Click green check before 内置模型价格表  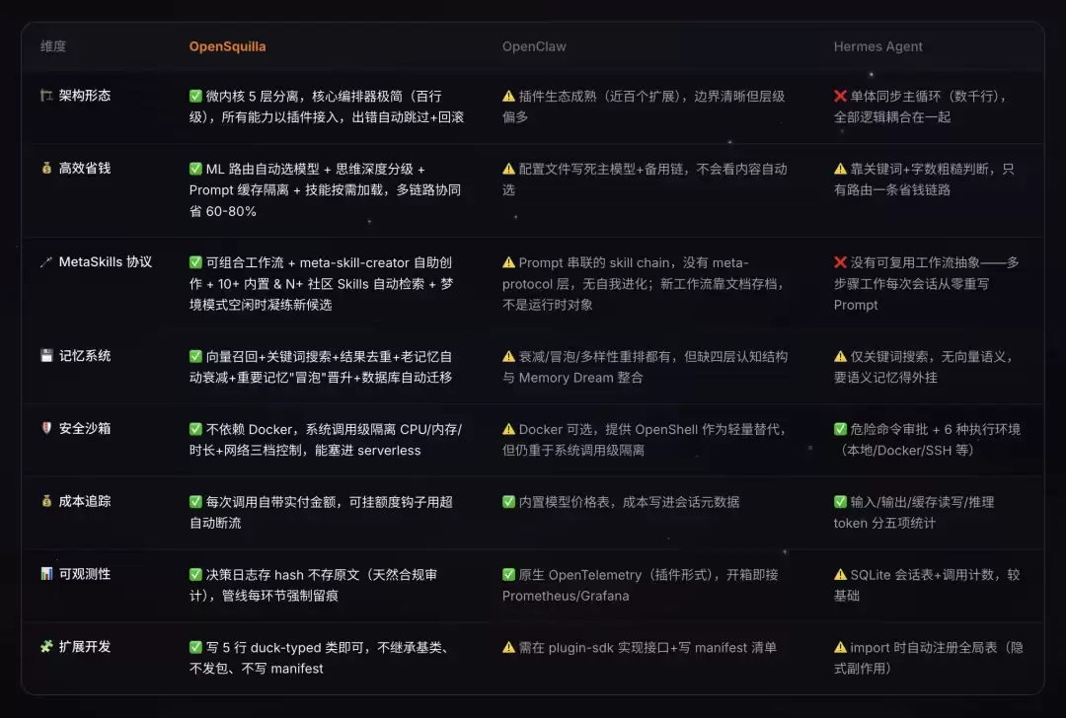508,502
